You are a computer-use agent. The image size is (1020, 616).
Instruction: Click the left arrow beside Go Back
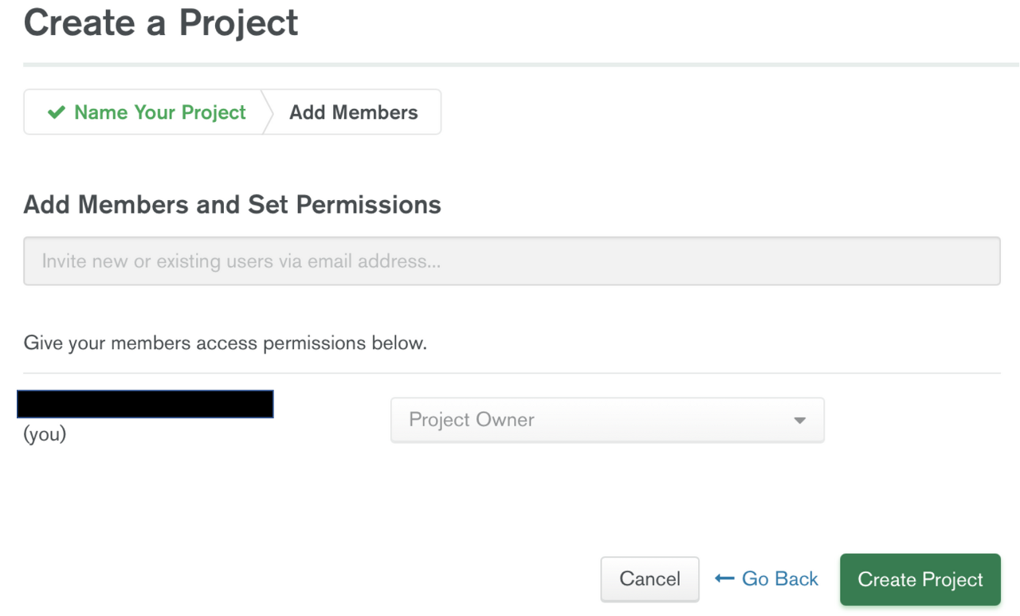(x=724, y=579)
